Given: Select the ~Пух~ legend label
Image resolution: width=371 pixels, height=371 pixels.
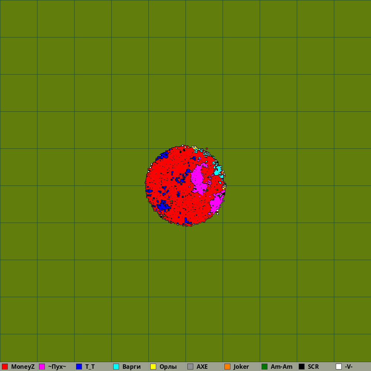Looking at the screenshot, I should (57, 367).
